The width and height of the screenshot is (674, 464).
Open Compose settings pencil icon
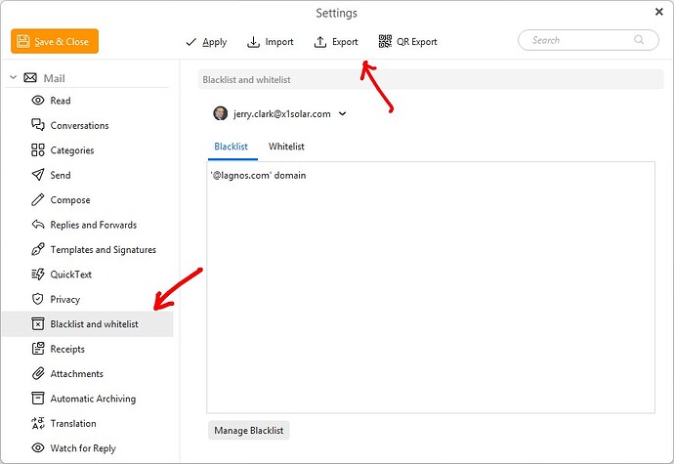click(x=38, y=200)
